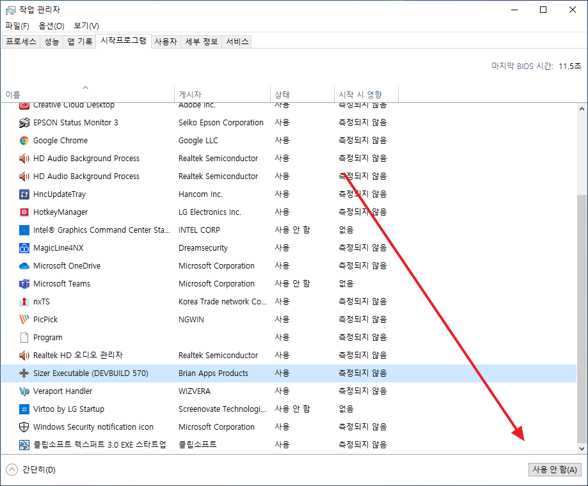This screenshot has width=588, height=486.
Task: Click '없음' impact in Microsoft Teams row
Action: pos(346,284)
